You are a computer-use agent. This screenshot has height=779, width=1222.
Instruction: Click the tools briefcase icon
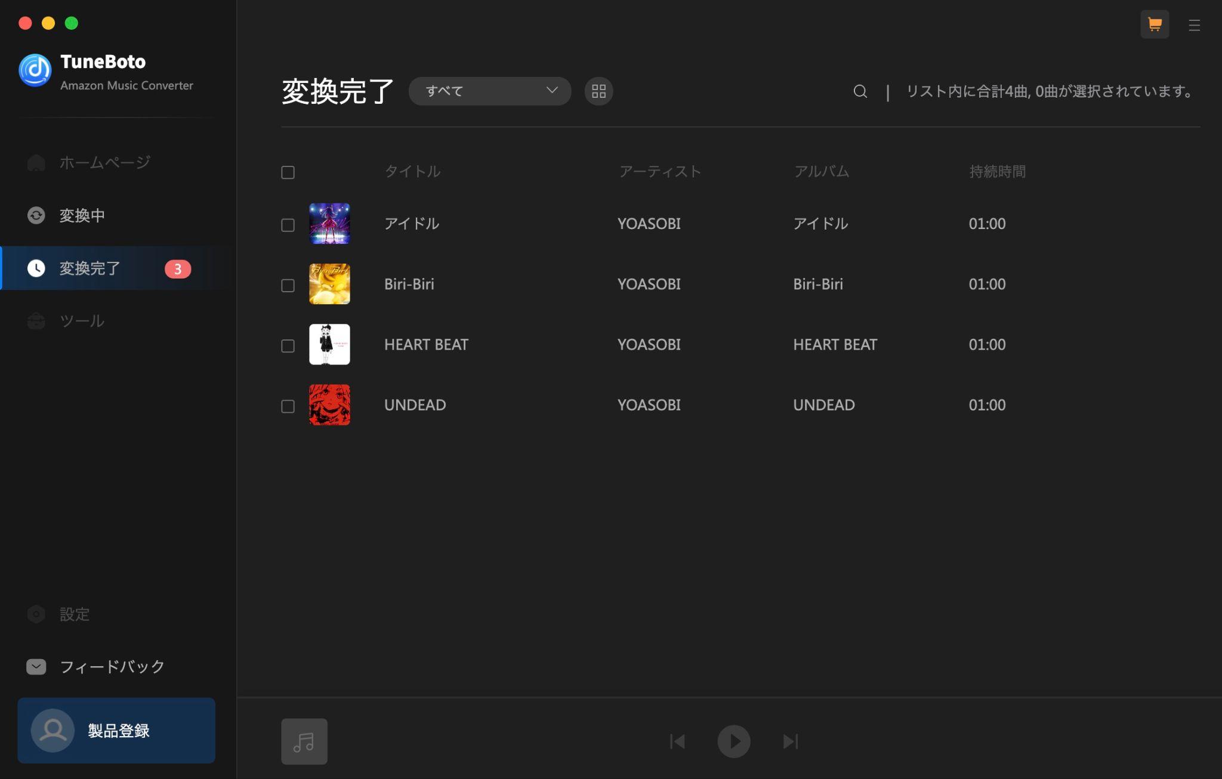pos(36,321)
